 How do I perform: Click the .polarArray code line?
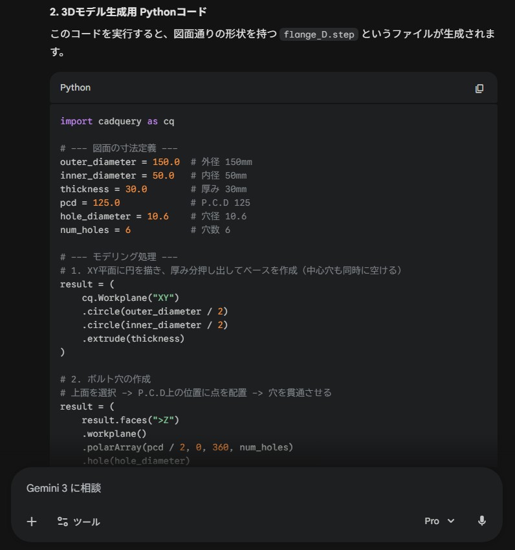[x=187, y=447]
